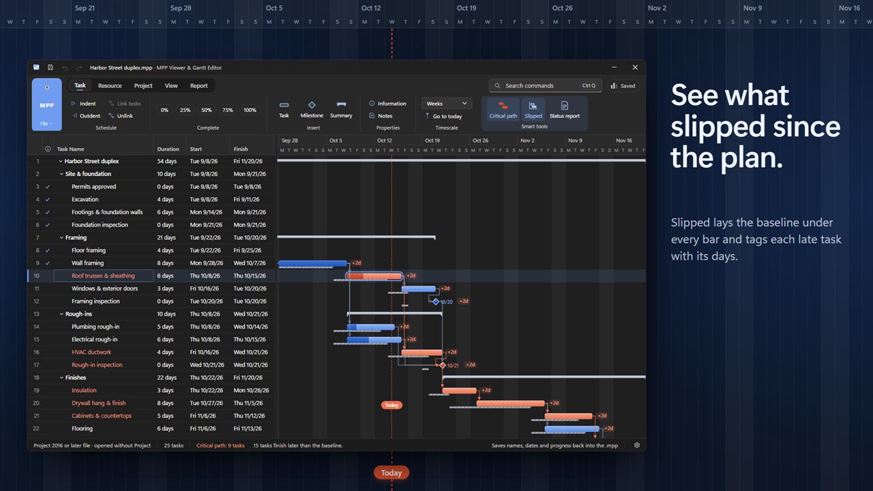Toggle the Slipped baseline view
This screenshot has width=873, height=491.
pyautogui.click(x=533, y=109)
